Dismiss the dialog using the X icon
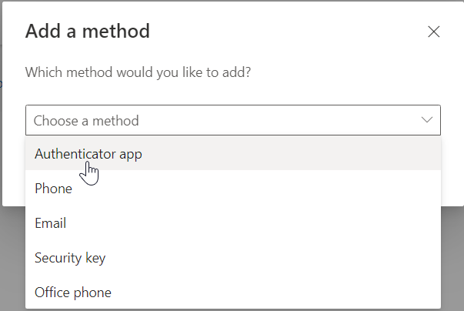Viewport: 464px width, 311px height. pyautogui.click(x=433, y=32)
